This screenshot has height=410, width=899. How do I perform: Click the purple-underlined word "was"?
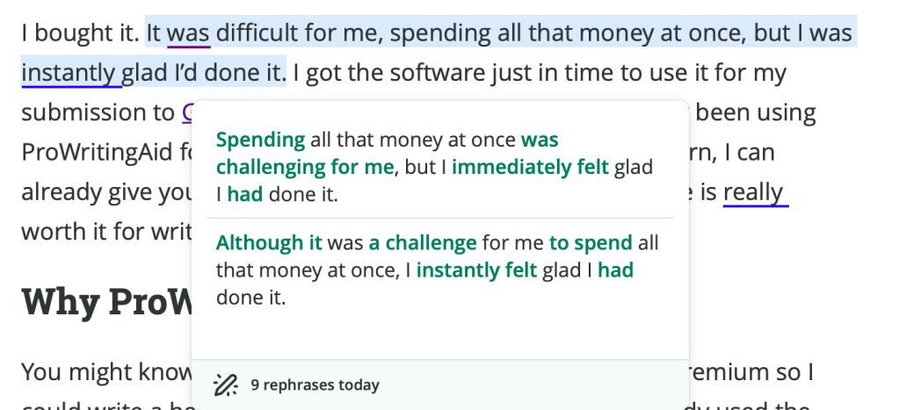pyautogui.click(x=188, y=34)
